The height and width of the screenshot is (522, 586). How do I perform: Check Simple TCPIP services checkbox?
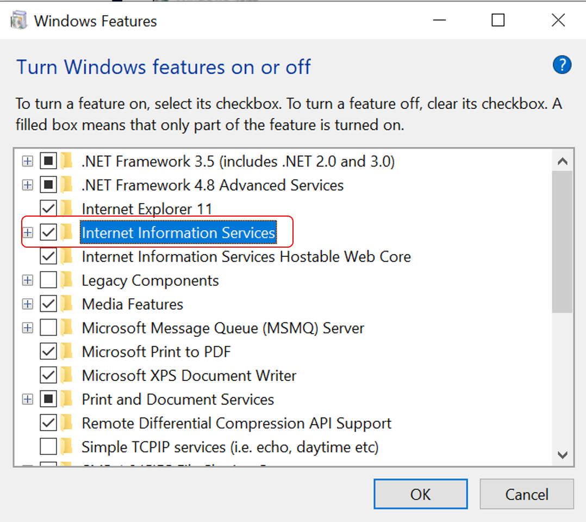pos(48,447)
